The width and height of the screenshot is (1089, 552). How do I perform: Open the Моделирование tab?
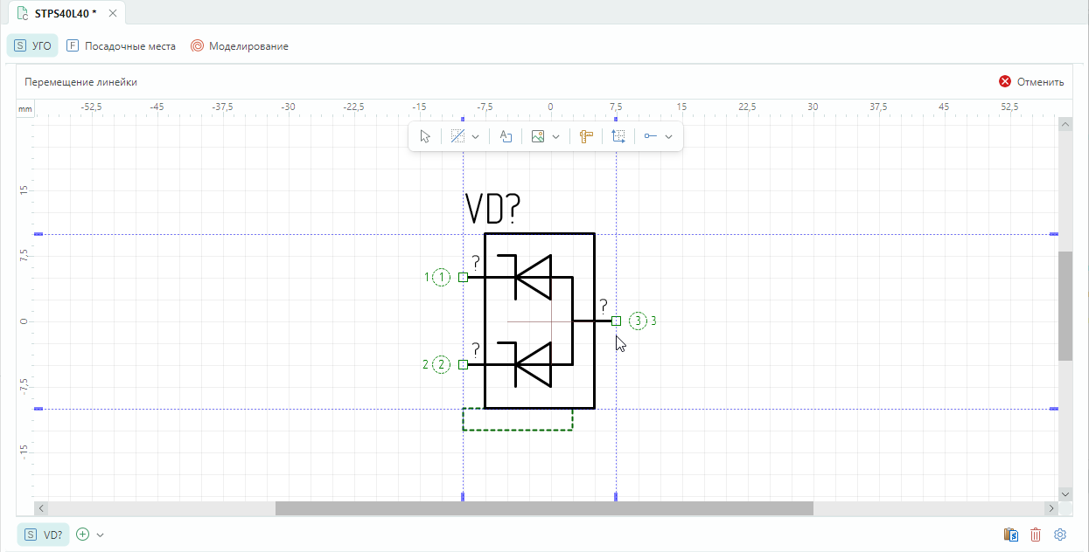coord(240,46)
